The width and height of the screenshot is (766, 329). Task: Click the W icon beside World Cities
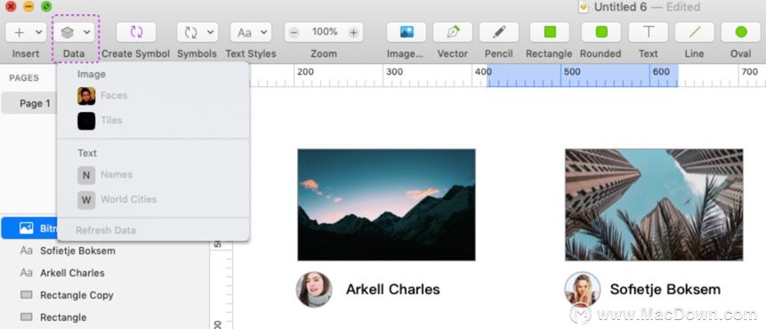tap(86, 200)
